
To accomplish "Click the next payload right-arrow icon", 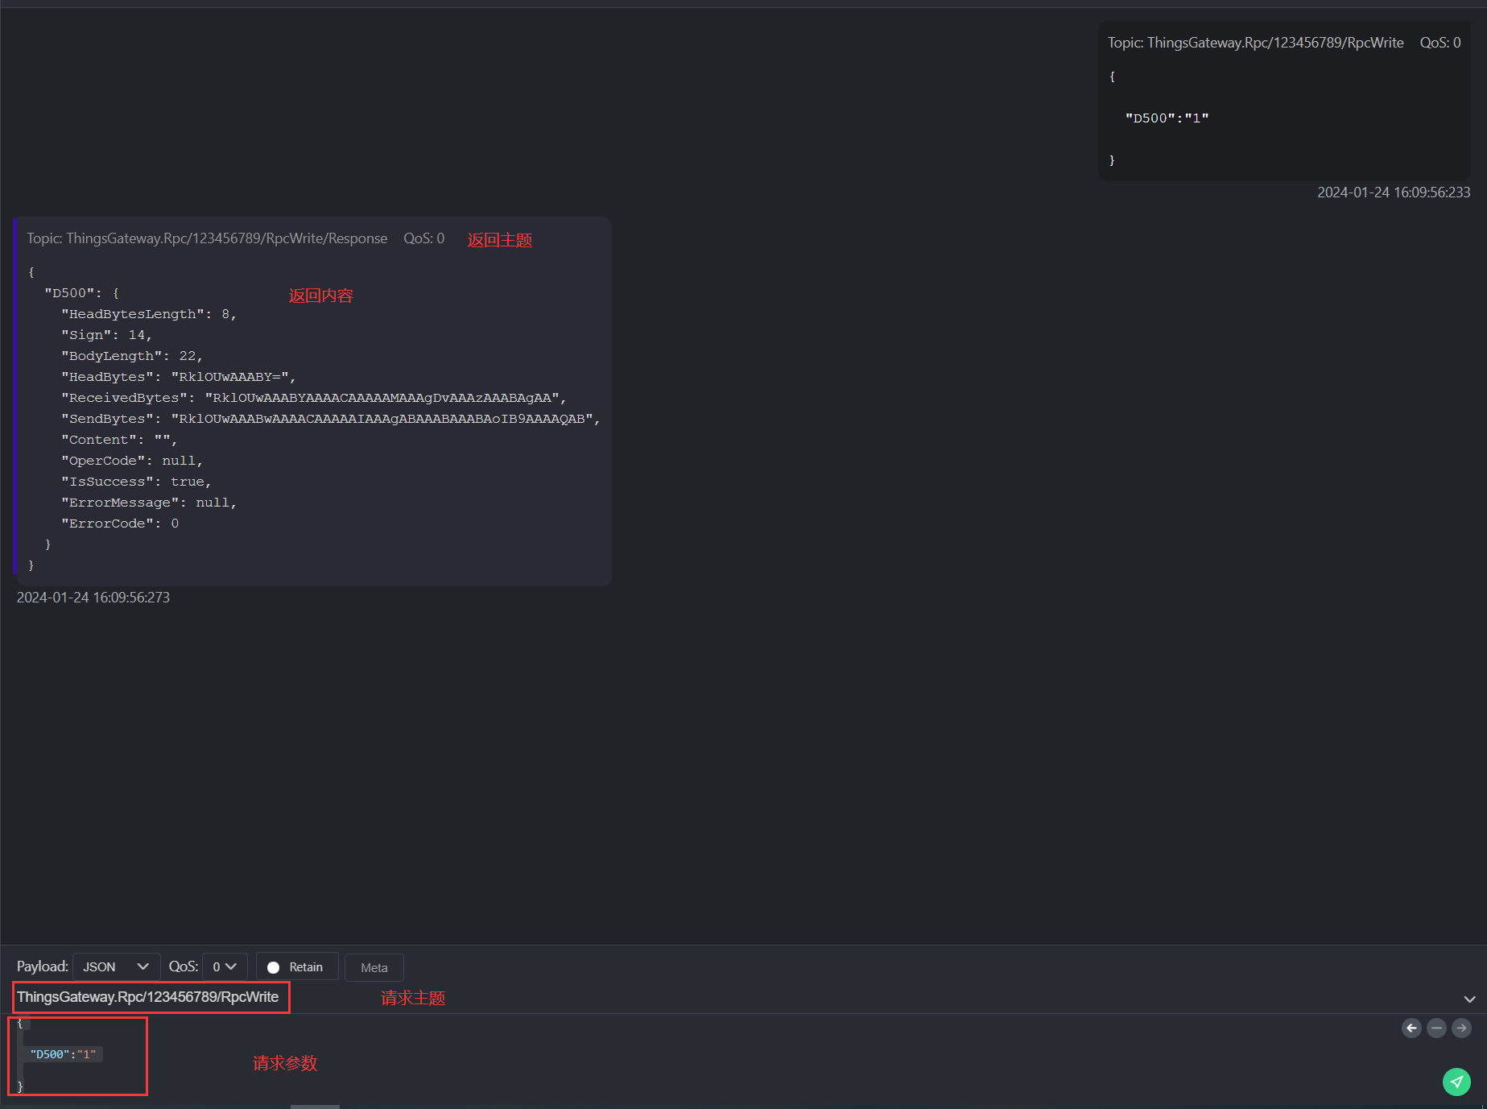I will 1461,1028.
